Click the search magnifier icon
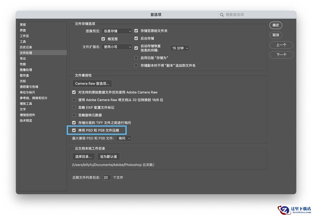312x215 pixels. coord(222,15)
